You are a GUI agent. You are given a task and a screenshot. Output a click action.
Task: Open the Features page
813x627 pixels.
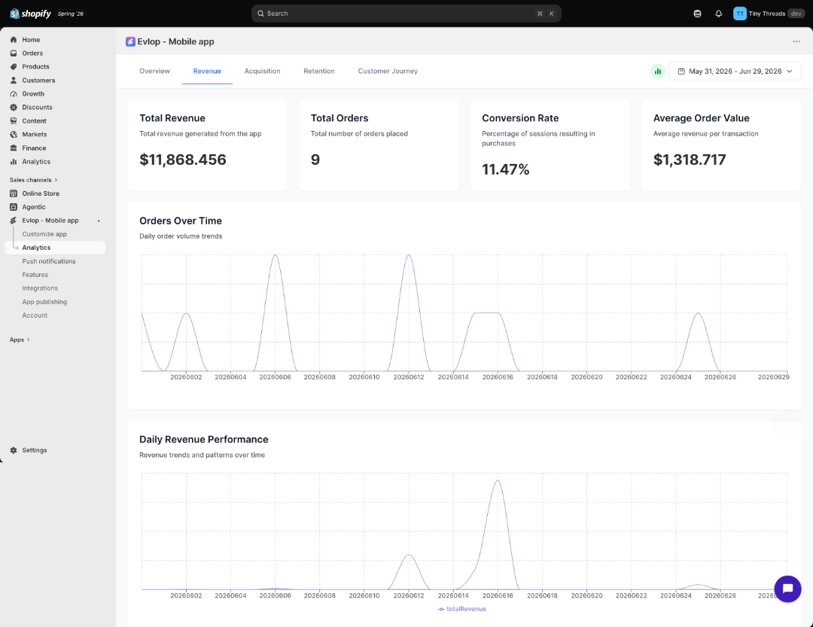click(x=35, y=275)
